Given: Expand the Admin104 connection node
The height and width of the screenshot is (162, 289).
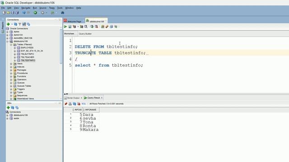Looking at the screenshot, I should [7, 35].
